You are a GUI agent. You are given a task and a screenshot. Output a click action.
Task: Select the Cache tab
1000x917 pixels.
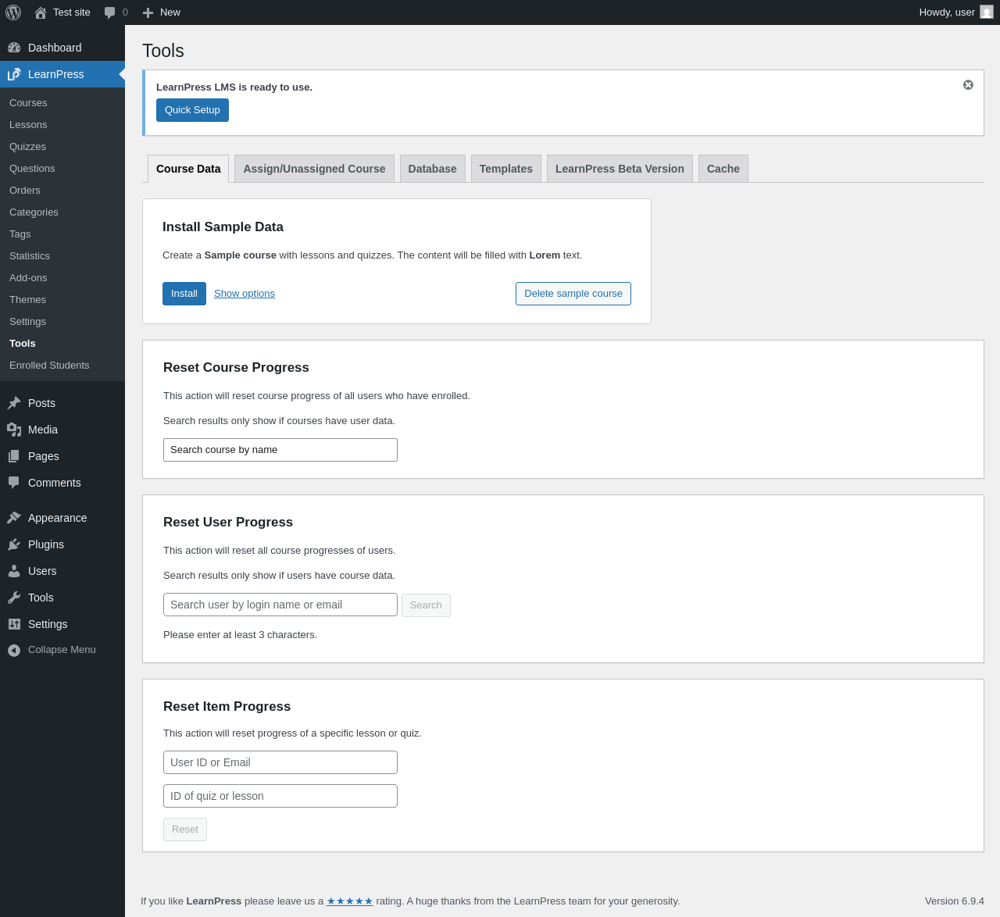pos(723,169)
